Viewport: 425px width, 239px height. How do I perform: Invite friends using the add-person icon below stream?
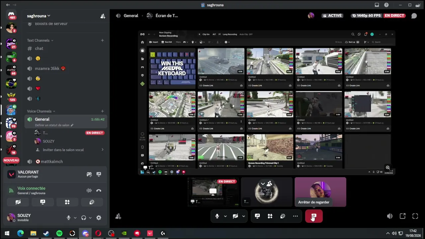pos(118,216)
